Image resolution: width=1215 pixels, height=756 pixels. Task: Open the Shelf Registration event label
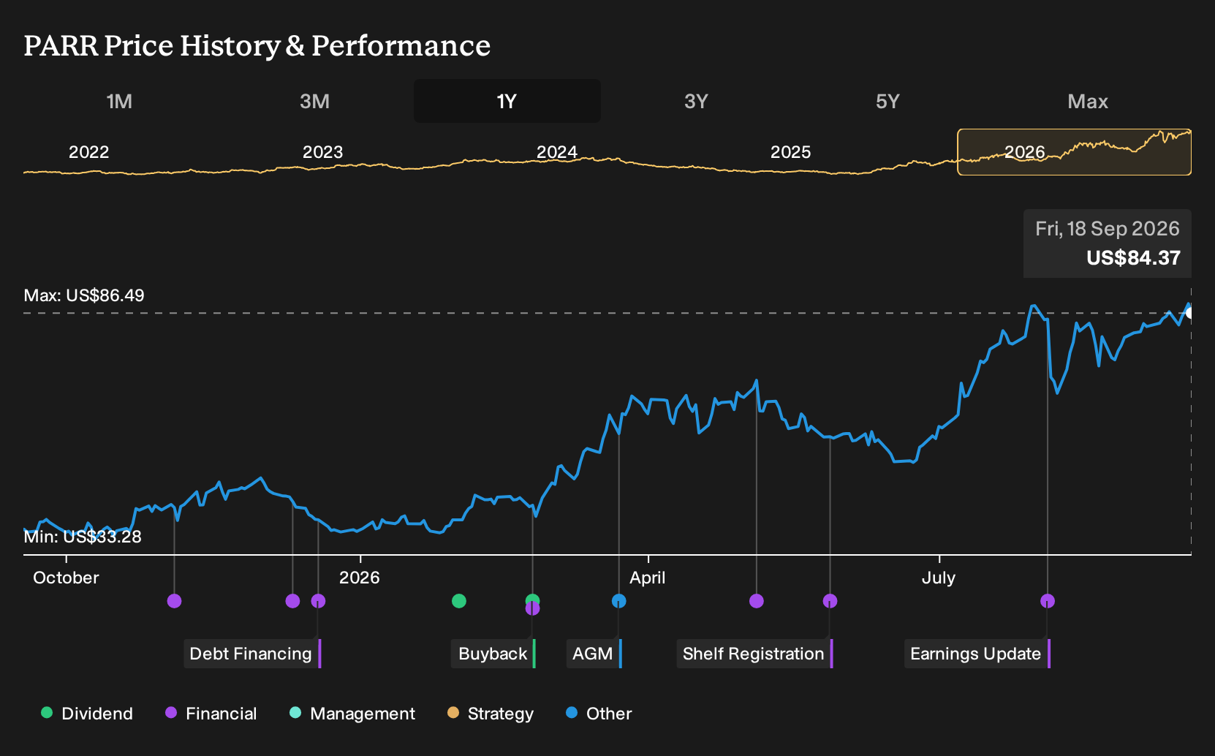[754, 654]
